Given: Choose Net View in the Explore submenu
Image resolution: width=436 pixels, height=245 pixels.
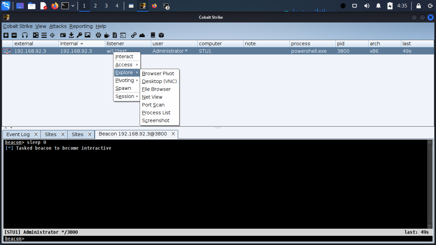Looking at the screenshot, I should pos(159,97).
